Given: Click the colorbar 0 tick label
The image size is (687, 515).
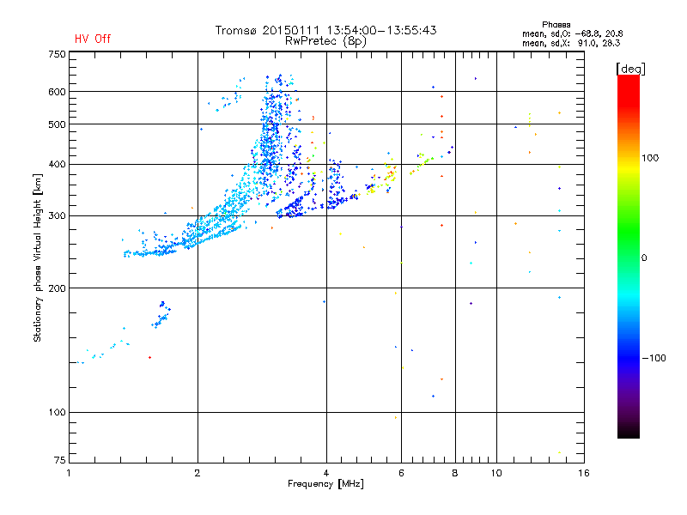Looking at the screenshot, I should click(x=644, y=258).
